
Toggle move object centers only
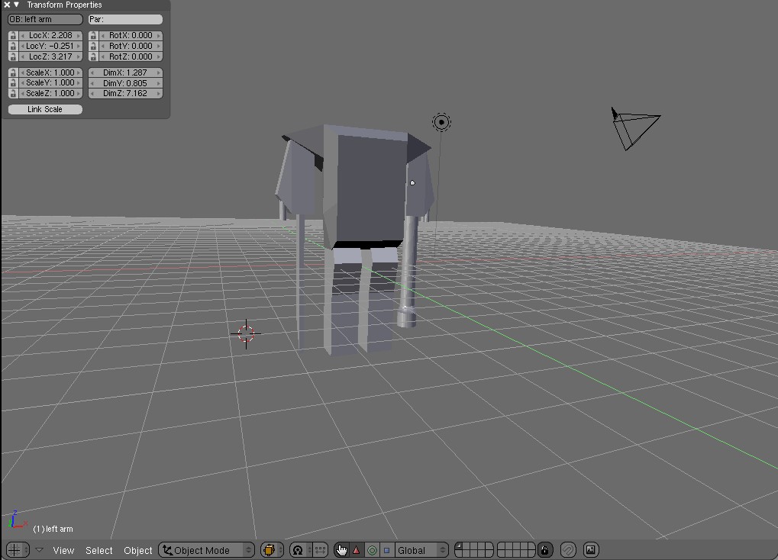(x=320, y=550)
